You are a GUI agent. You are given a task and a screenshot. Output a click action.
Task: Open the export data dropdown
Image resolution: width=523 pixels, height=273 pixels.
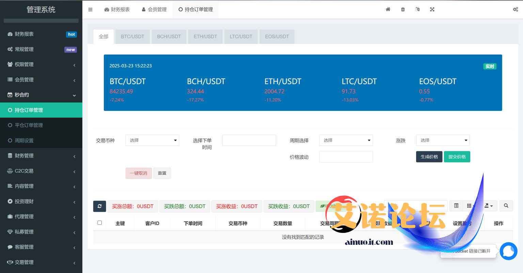(x=489, y=206)
